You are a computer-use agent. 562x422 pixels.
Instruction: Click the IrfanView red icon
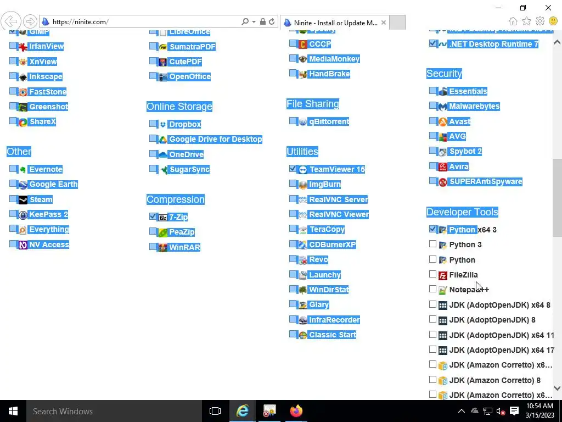pos(23,47)
